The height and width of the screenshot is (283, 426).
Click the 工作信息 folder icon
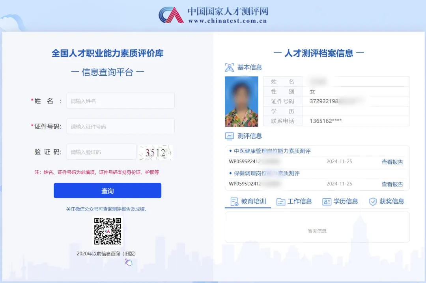(x=281, y=201)
